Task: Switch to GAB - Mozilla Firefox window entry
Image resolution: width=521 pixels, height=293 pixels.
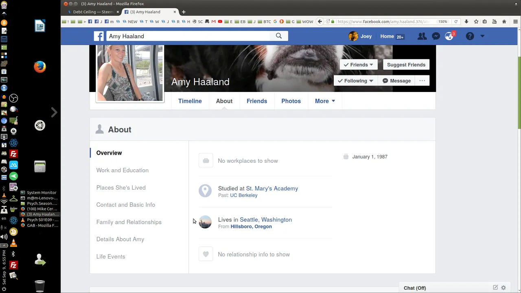Action: click(39, 225)
